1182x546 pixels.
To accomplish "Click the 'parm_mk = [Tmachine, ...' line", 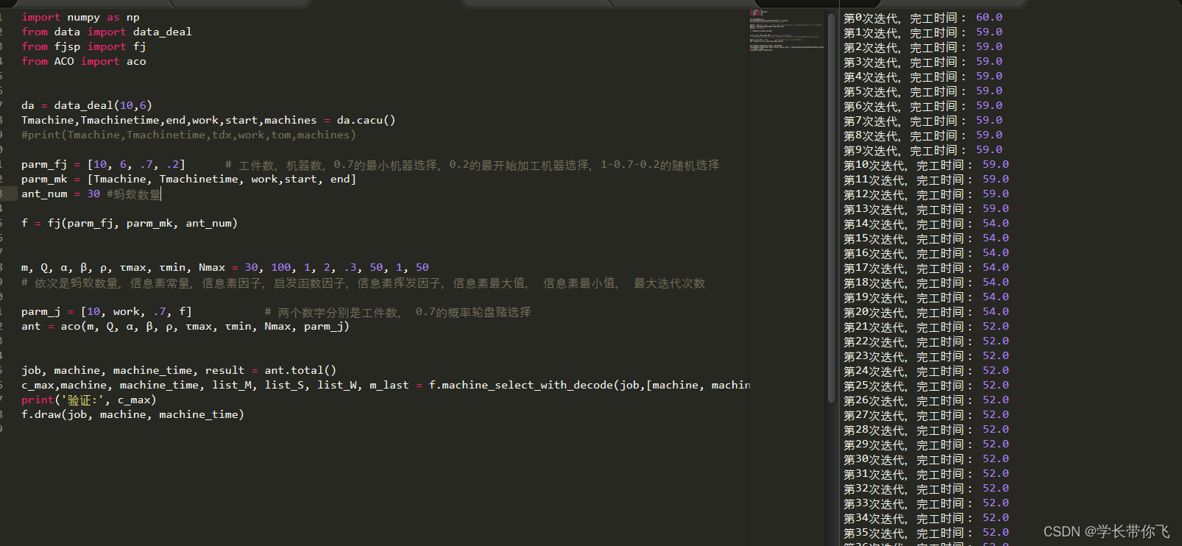I will tap(188, 179).
